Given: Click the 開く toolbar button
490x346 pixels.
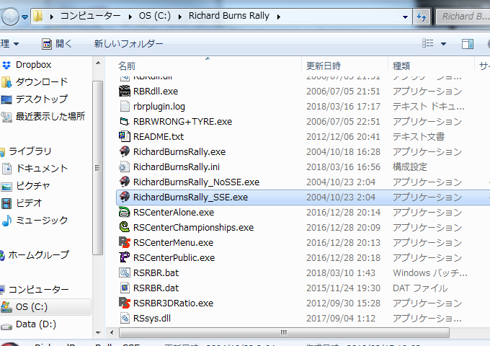Looking at the screenshot, I should click(x=57, y=44).
